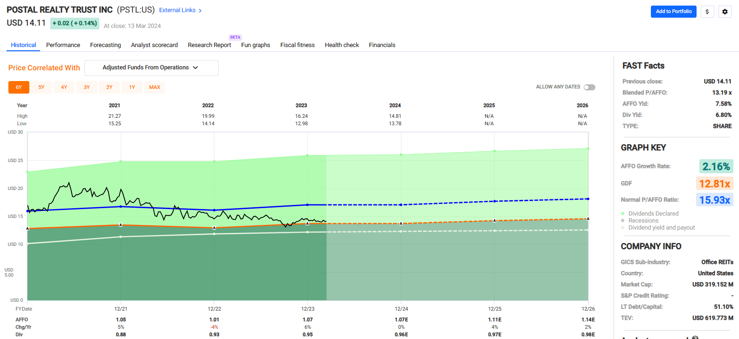
Task: Click the Add to Portfolio button
Action: [x=673, y=12]
